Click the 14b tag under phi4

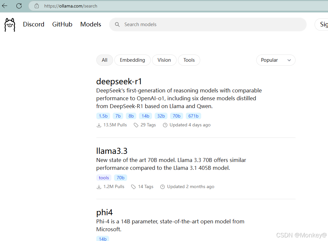(x=103, y=239)
